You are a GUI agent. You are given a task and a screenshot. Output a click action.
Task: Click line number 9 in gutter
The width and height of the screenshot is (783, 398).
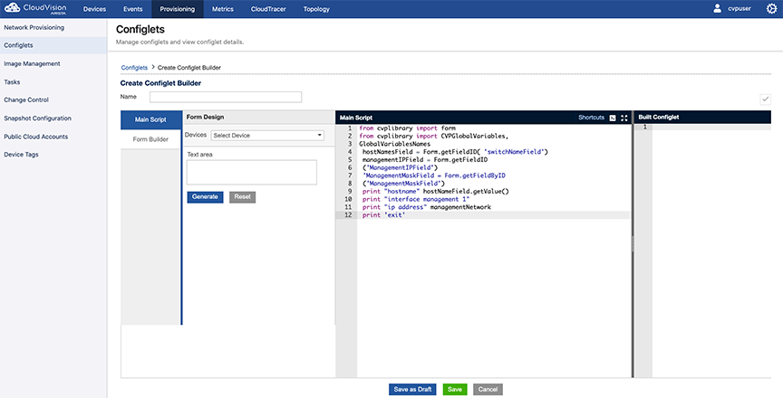[x=350, y=191]
